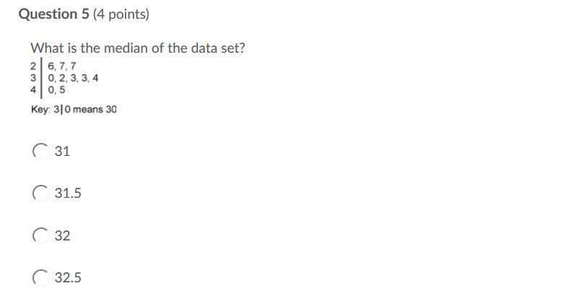Click the answer label text 32.5
The image size is (579, 304).
[68, 278]
